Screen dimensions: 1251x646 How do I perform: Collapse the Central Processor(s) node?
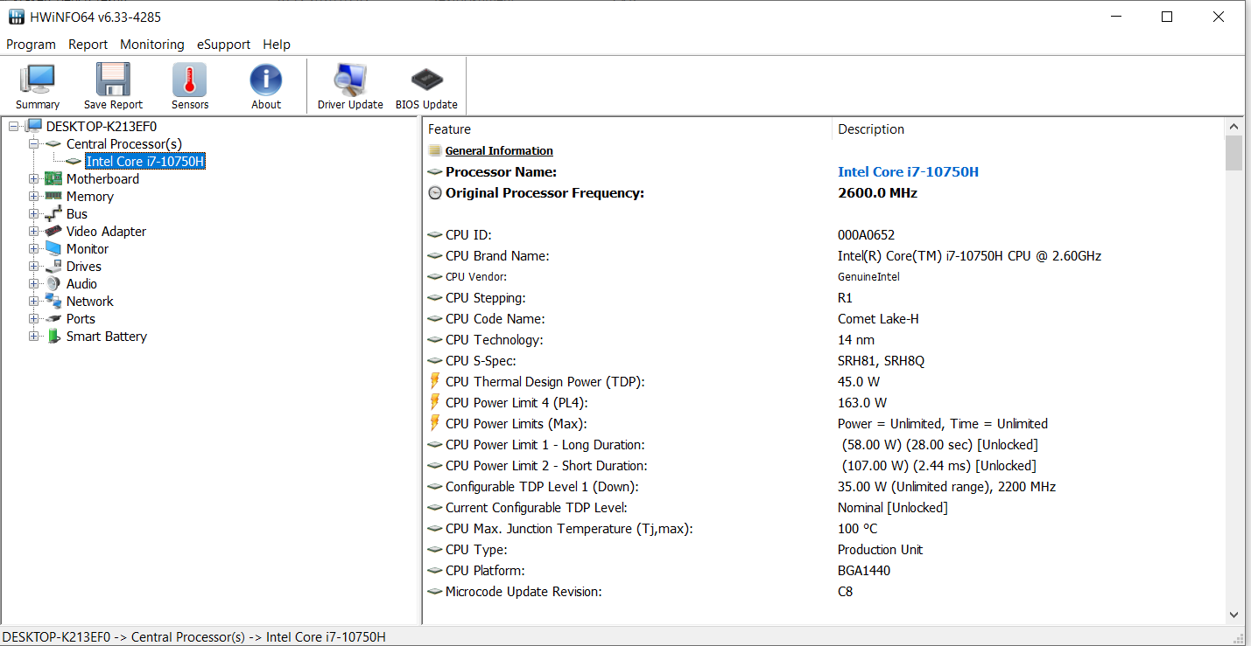tap(34, 144)
